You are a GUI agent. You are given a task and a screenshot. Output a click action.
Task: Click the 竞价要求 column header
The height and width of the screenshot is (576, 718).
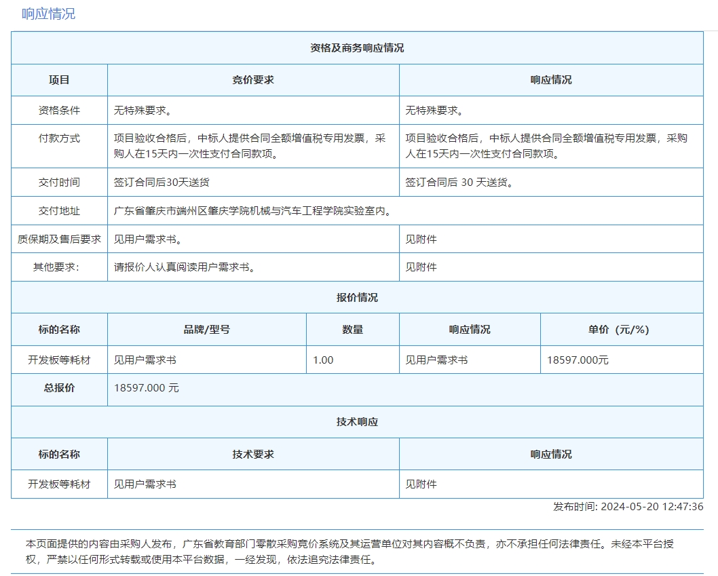pos(253,80)
